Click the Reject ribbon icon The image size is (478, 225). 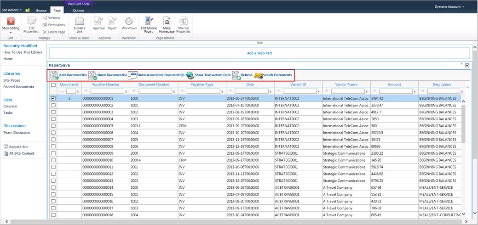click(x=112, y=21)
